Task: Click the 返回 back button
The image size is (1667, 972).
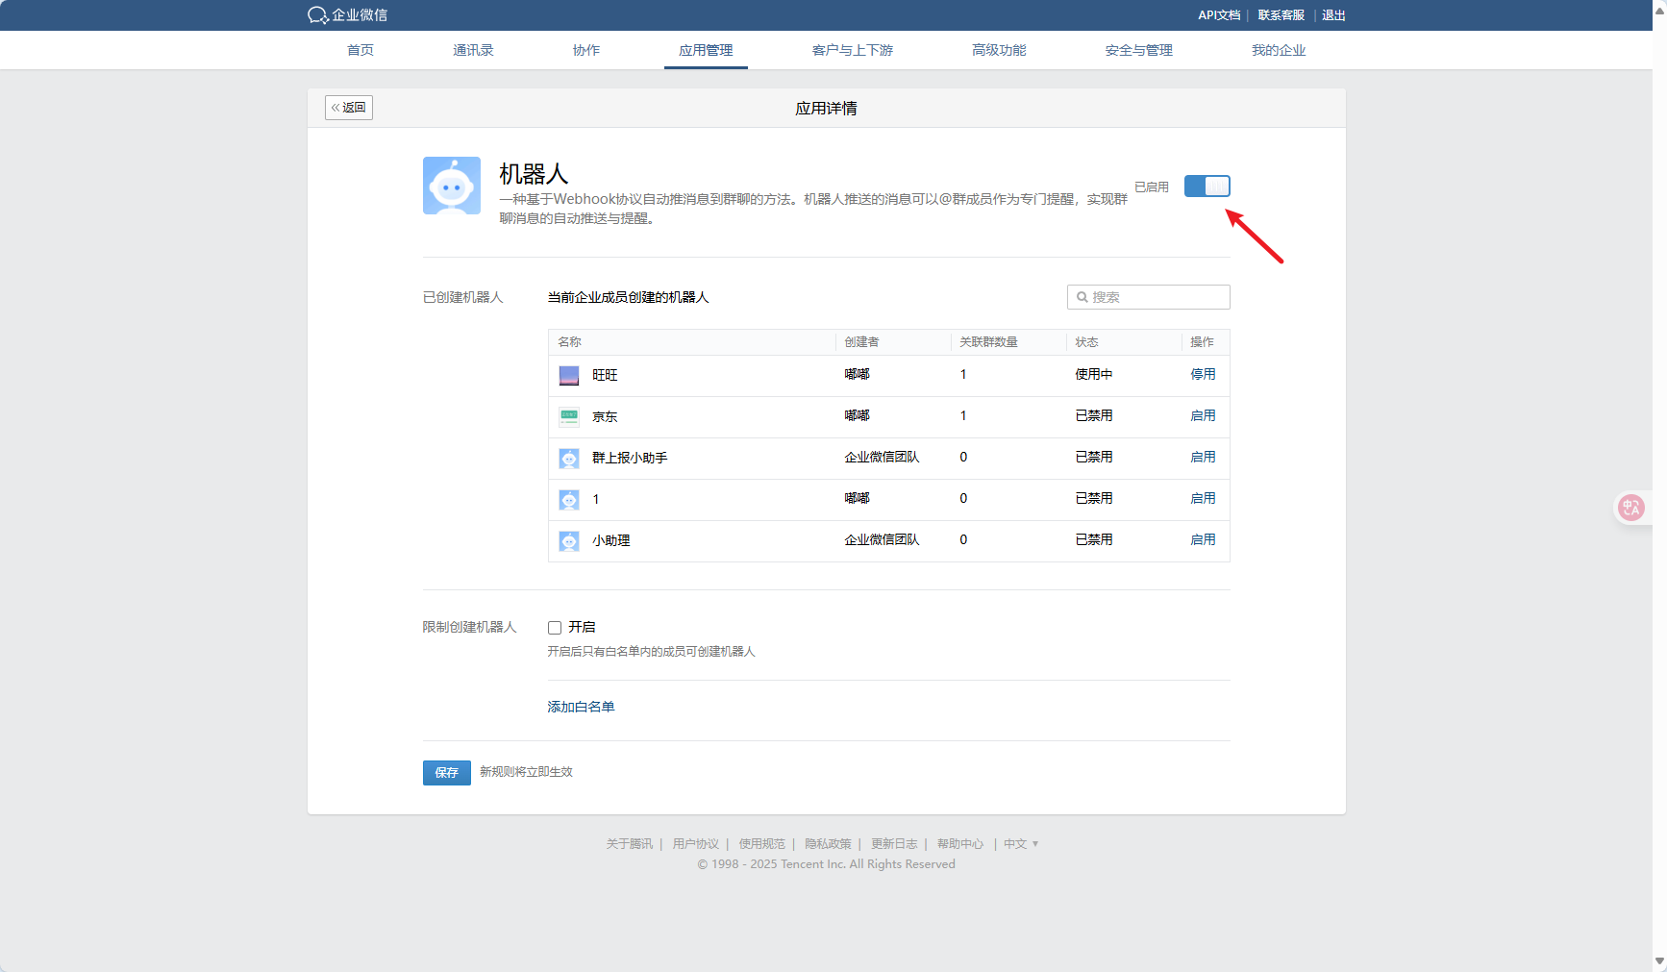Action: pyautogui.click(x=349, y=108)
